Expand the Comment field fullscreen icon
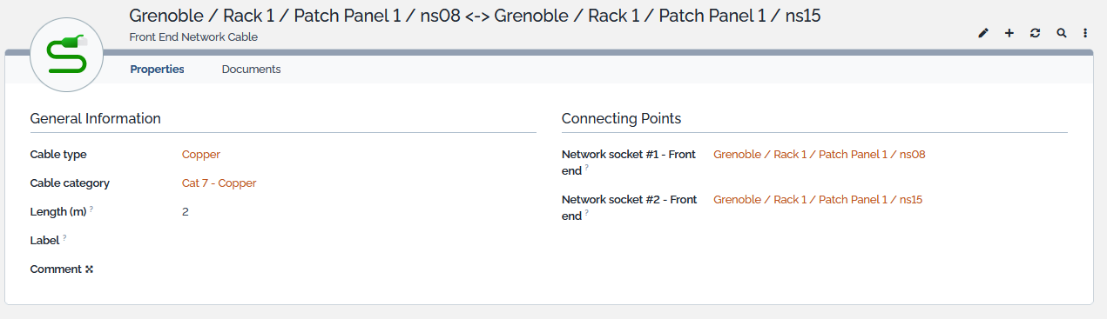Image resolution: width=1107 pixels, height=319 pixels. click(89, 269)
